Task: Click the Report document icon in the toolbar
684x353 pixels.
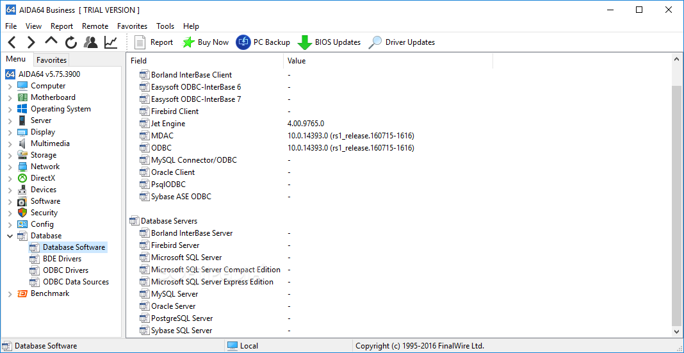Action: (140, 42)
